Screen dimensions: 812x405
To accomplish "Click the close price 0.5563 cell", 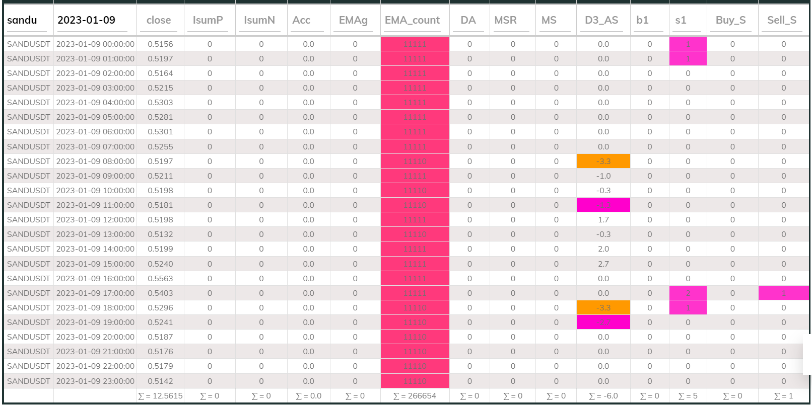I will point(160,279).
